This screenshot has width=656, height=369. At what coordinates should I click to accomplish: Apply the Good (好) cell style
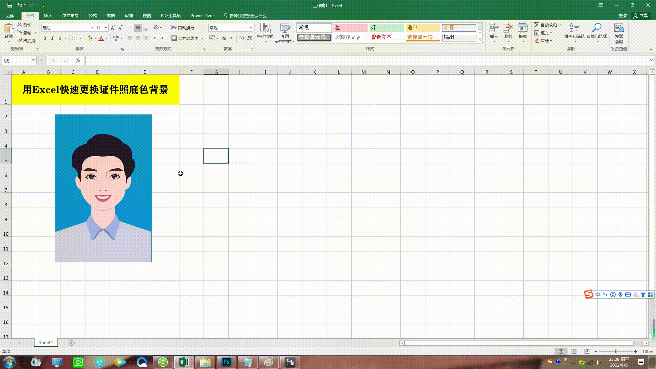[x=386, y=28]
